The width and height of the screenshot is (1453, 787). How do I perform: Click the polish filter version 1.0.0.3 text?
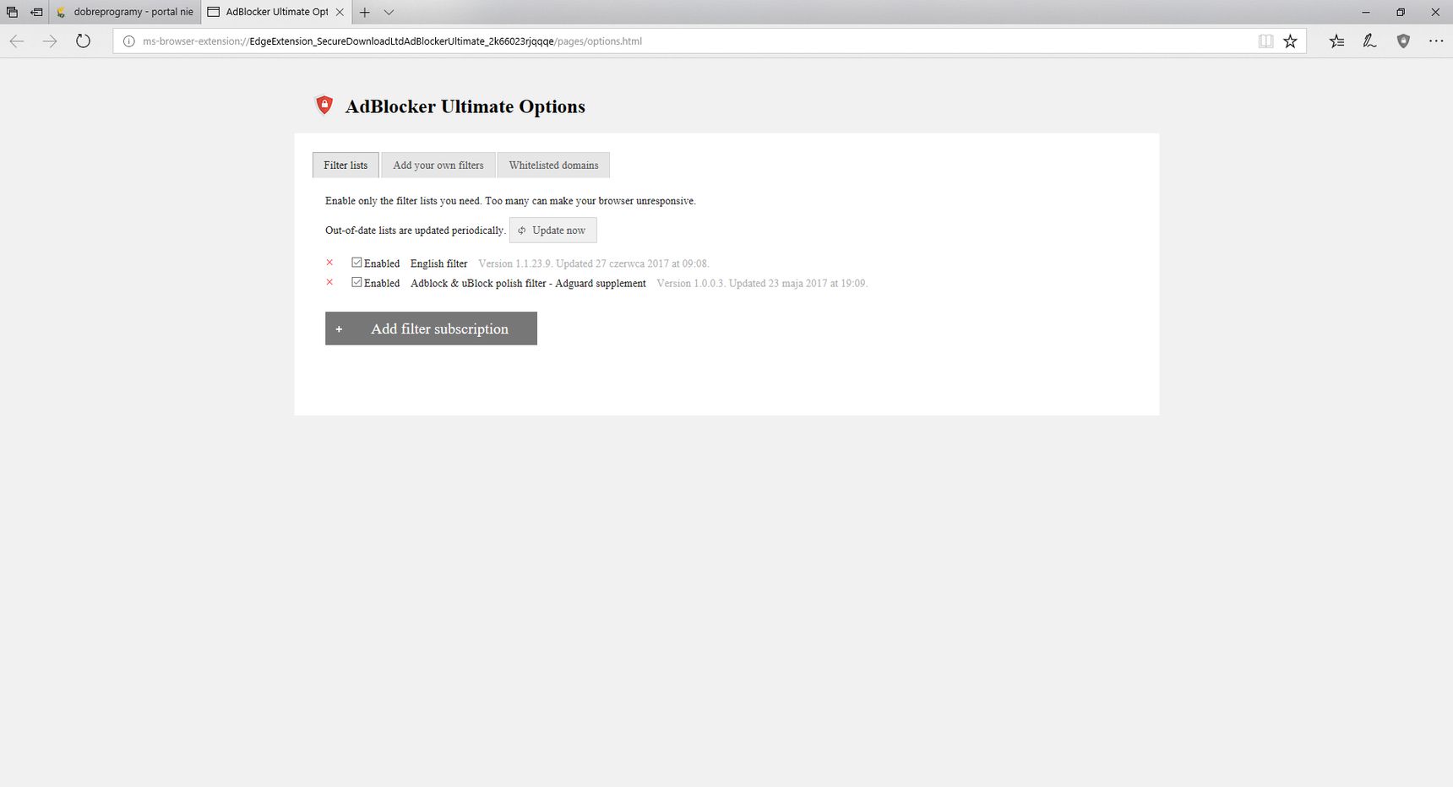762,283
